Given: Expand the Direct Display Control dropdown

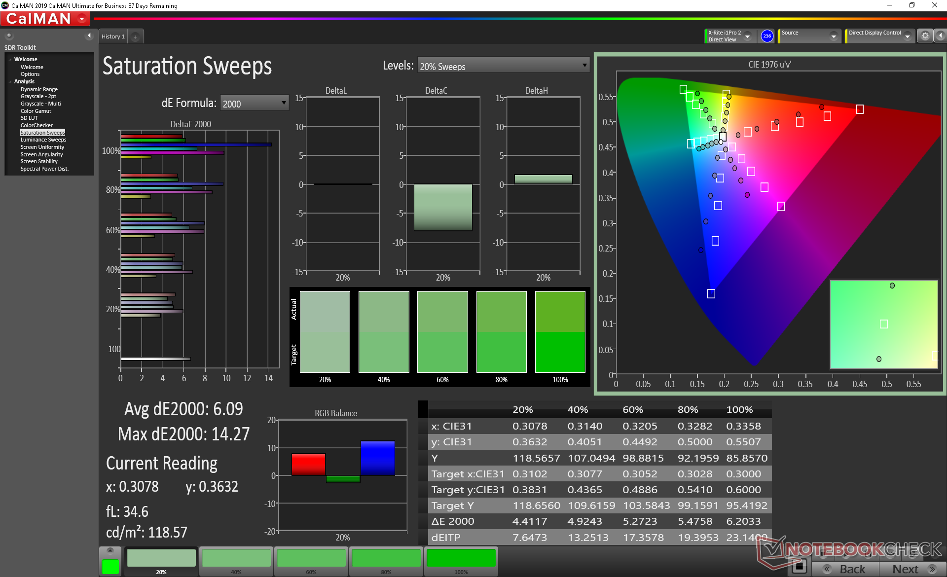Looking at the screenshot, I should click(x=907, y=36).
